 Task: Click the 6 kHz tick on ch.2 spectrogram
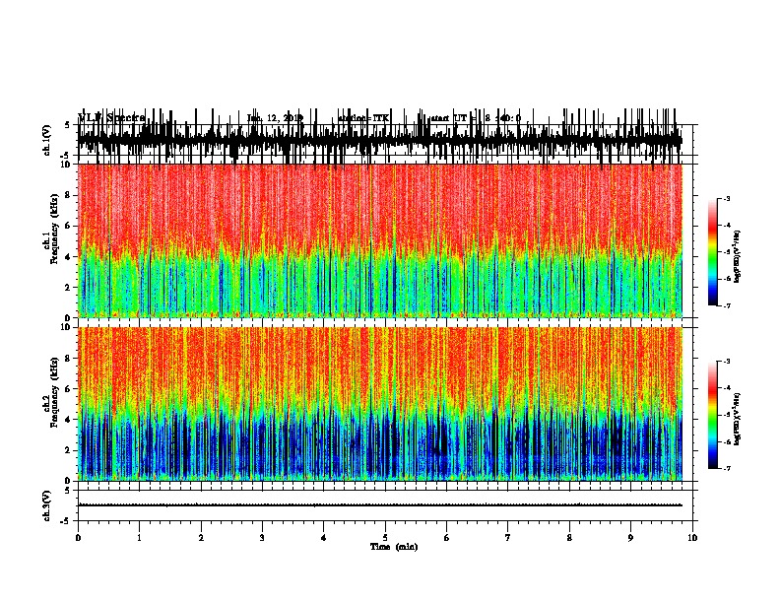click(69, 389)
